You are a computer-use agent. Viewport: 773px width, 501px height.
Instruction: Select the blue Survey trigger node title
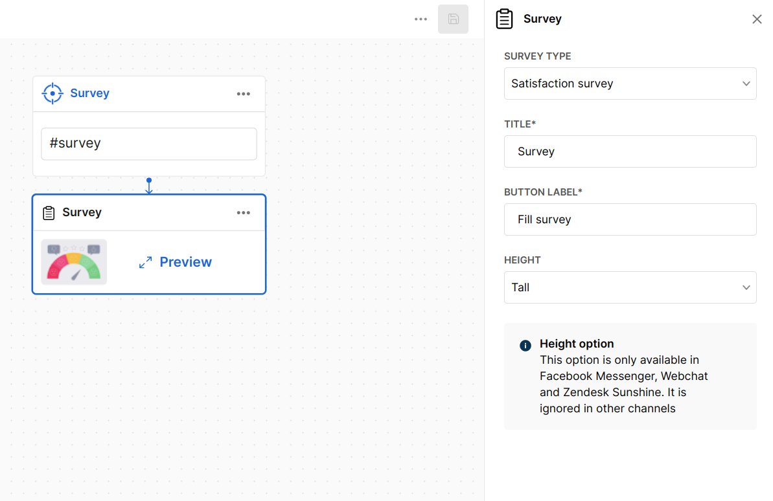point(89,93)
